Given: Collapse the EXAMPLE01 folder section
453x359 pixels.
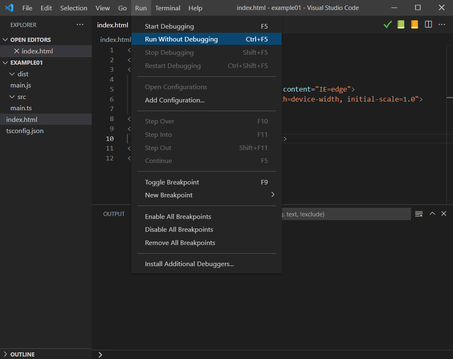Looking at the screenshot, I should tap(5, 63).
